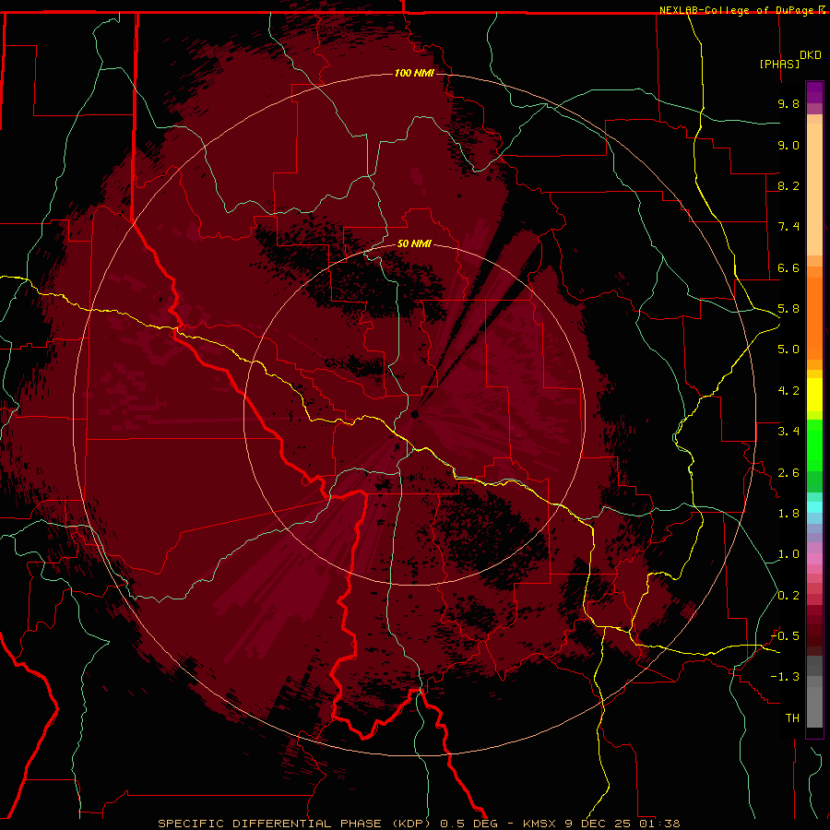Screen dimensions: 830x830
Task: Click the '50 NMI' range ring label
Action: point(414,243)
